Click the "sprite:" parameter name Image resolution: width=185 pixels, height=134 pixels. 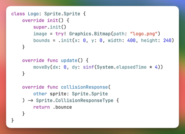[x=60, y=94]
